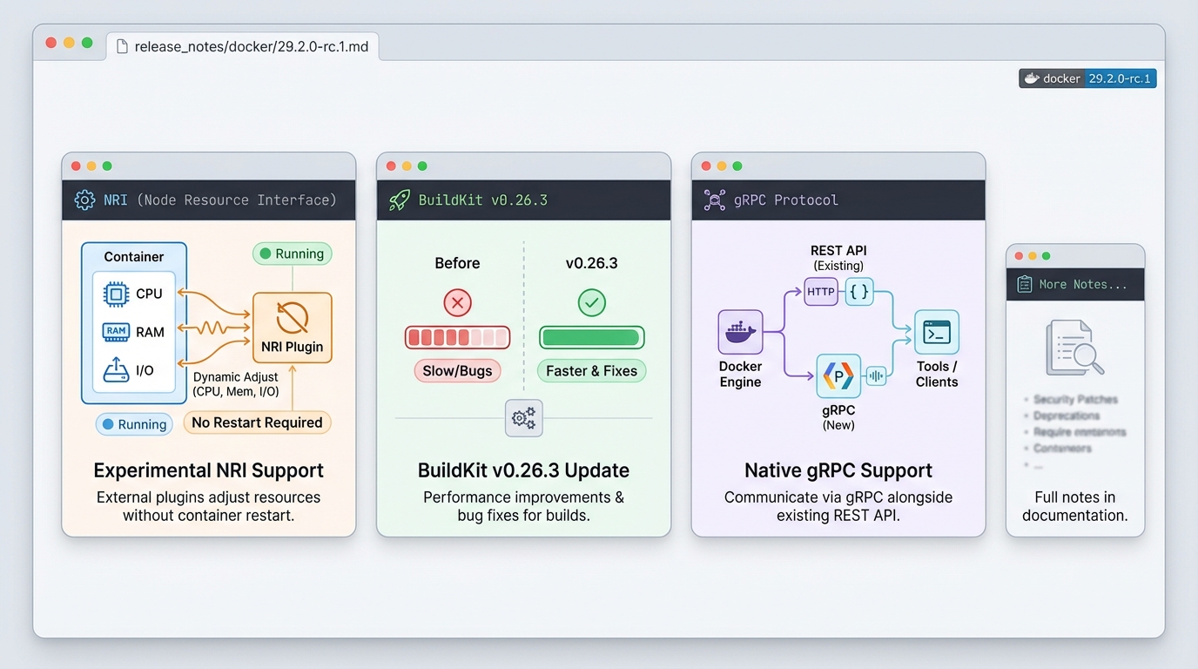Click the gears icon below the BuildKit comparison
Viewport: 1198px width, 669px height.
coord(523,418)
